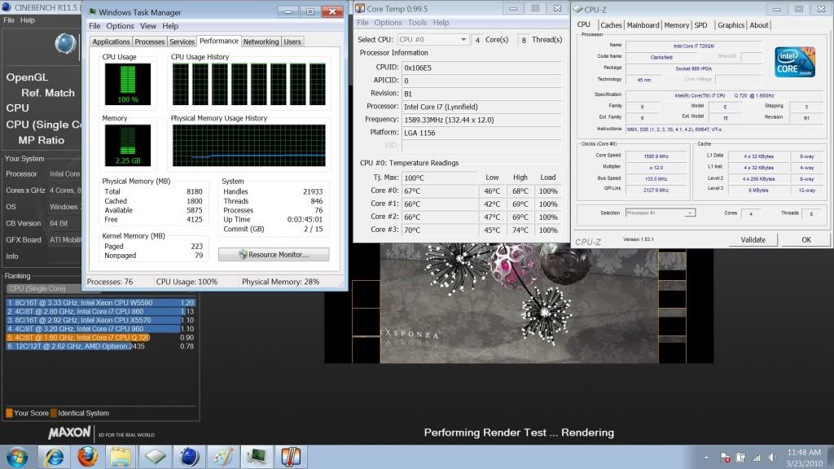This screenshot has height=469, width=834.
Task: Click the orange Your Score legend swatch
Action: pos(9,413)
